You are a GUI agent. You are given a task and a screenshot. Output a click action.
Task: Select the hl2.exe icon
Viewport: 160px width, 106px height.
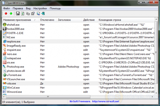[x=4, y=37]
